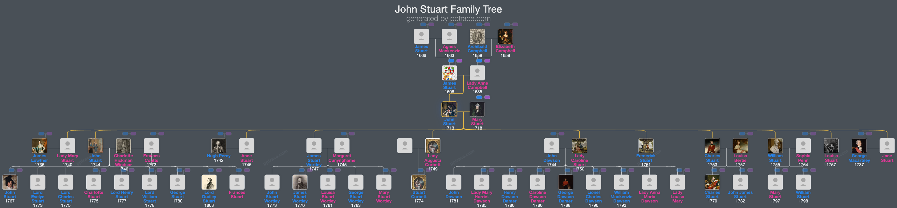The image size is (897, 208).
Task: Open Lady Anna Maria Dawson name link
Action: tap(649, 197)
